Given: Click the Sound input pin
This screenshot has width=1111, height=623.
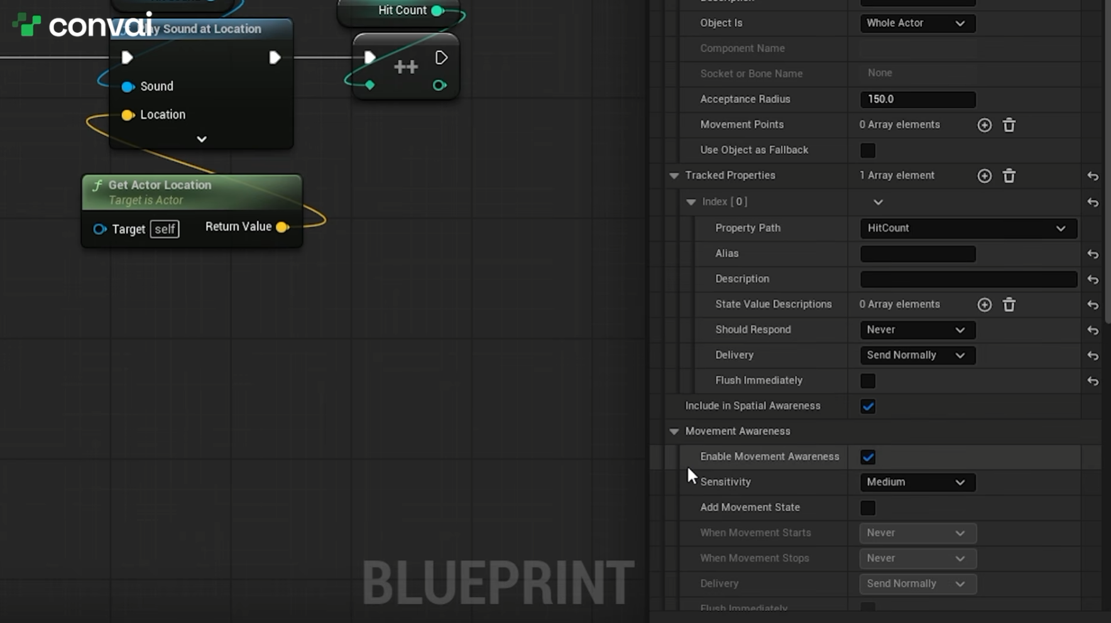Looking at the screenshot, I should pyautogui.click(x=128, y=87).
